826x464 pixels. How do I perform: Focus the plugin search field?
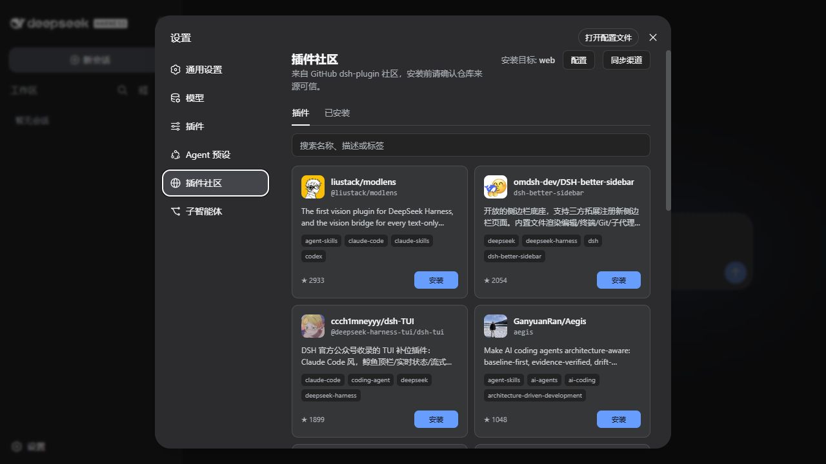click(x=471, y=145)
